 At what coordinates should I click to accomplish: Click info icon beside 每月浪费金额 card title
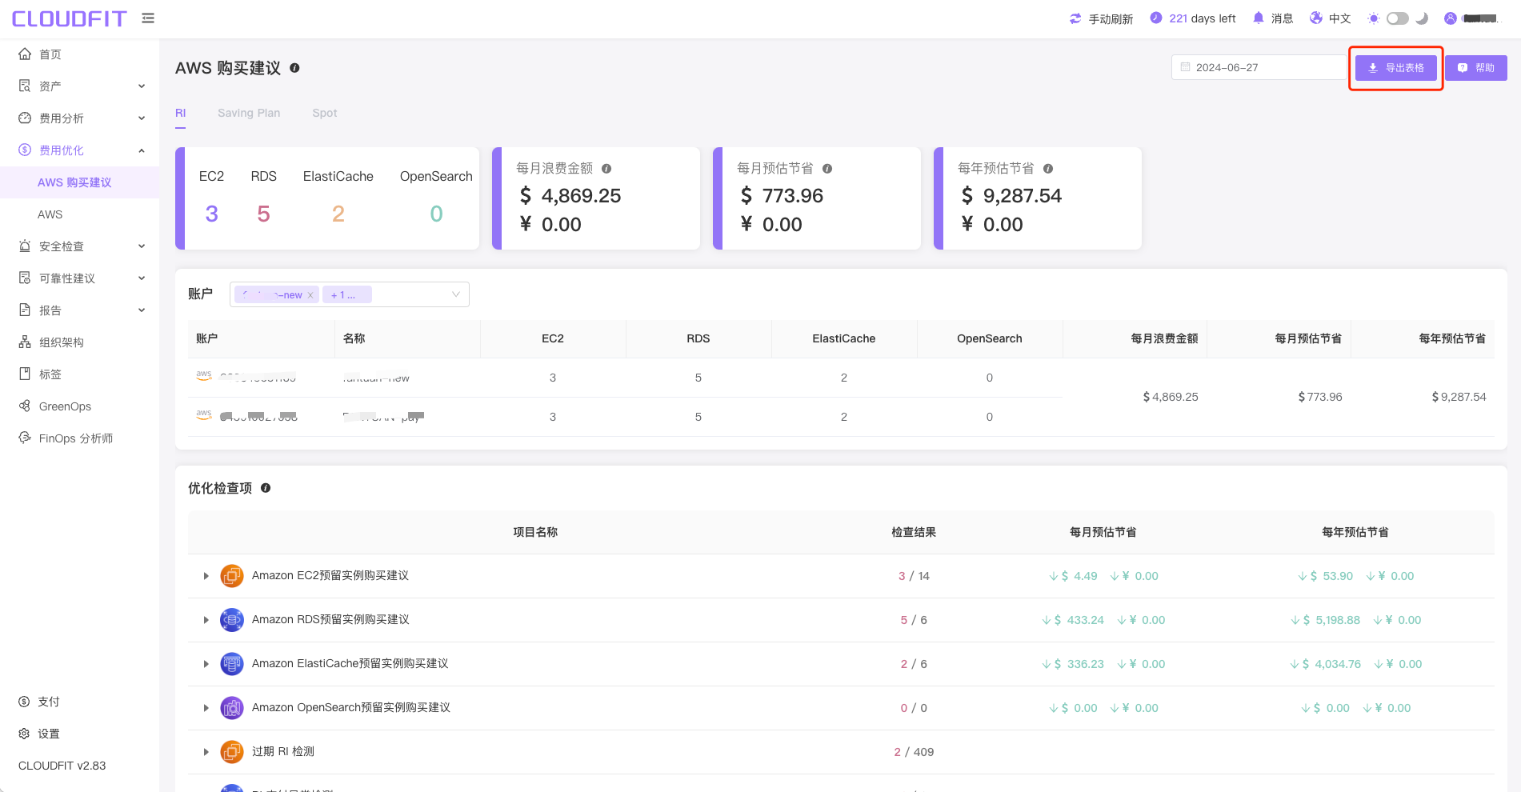tap(606, 169)
